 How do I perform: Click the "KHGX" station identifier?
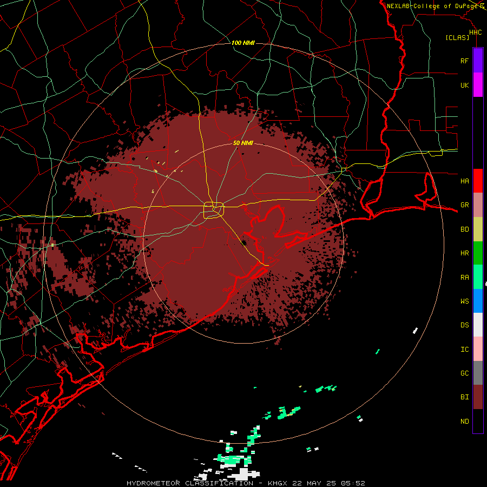(x=279, y=483)
